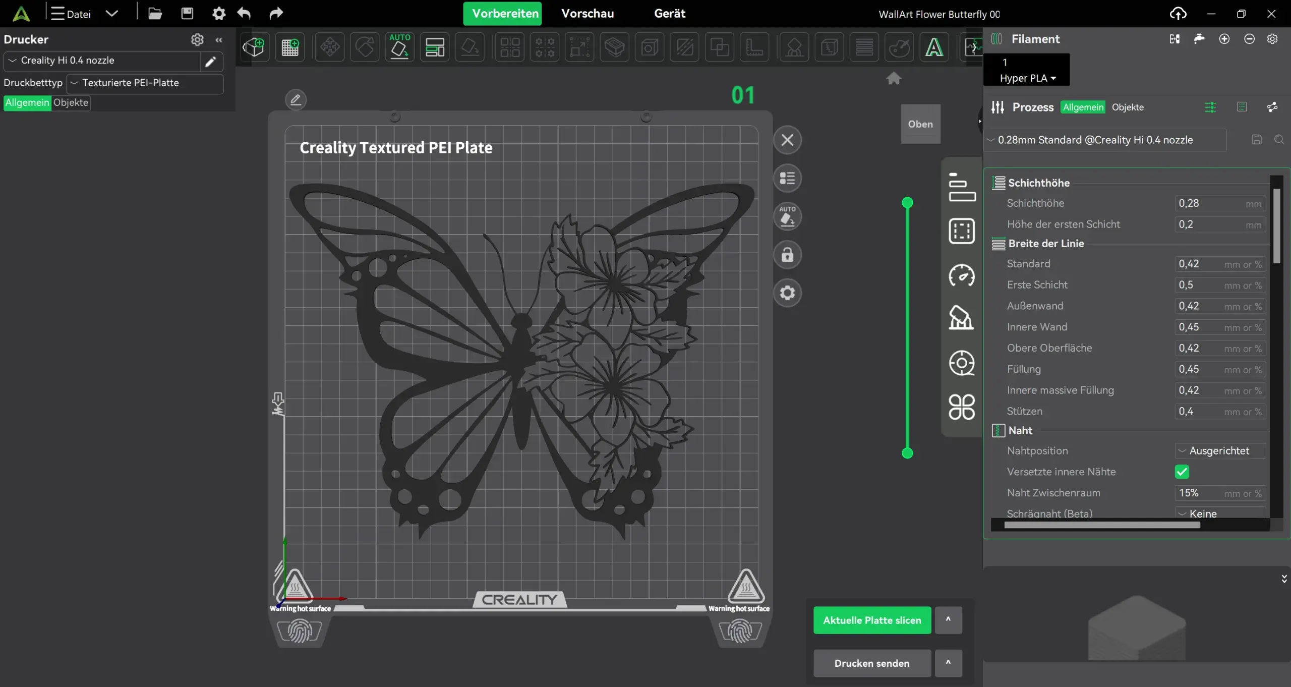Click the top handle of green vertical slider
Image resolution: width=1291 pixels, height=687 pixels.
click(907, 203)
